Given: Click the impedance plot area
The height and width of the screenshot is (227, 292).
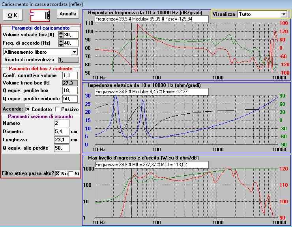Looking at the screenshot, I should point(186,120).
